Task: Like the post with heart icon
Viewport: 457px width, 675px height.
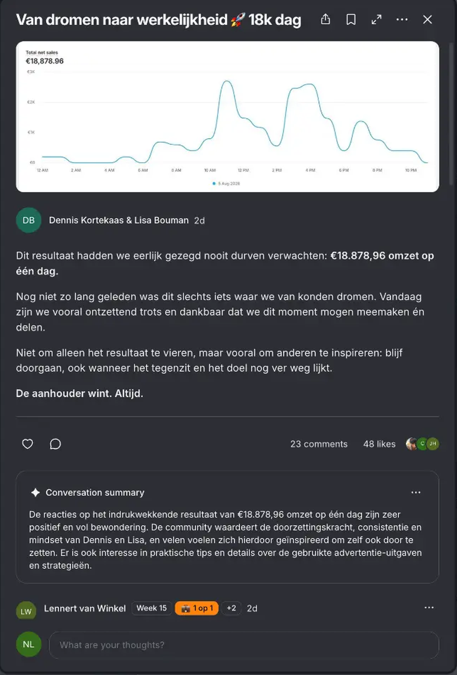Action: [x=28, y=444]
